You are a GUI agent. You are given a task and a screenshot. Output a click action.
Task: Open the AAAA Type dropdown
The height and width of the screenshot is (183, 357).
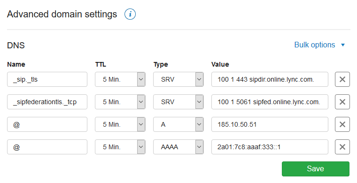(x=178, y=147)
